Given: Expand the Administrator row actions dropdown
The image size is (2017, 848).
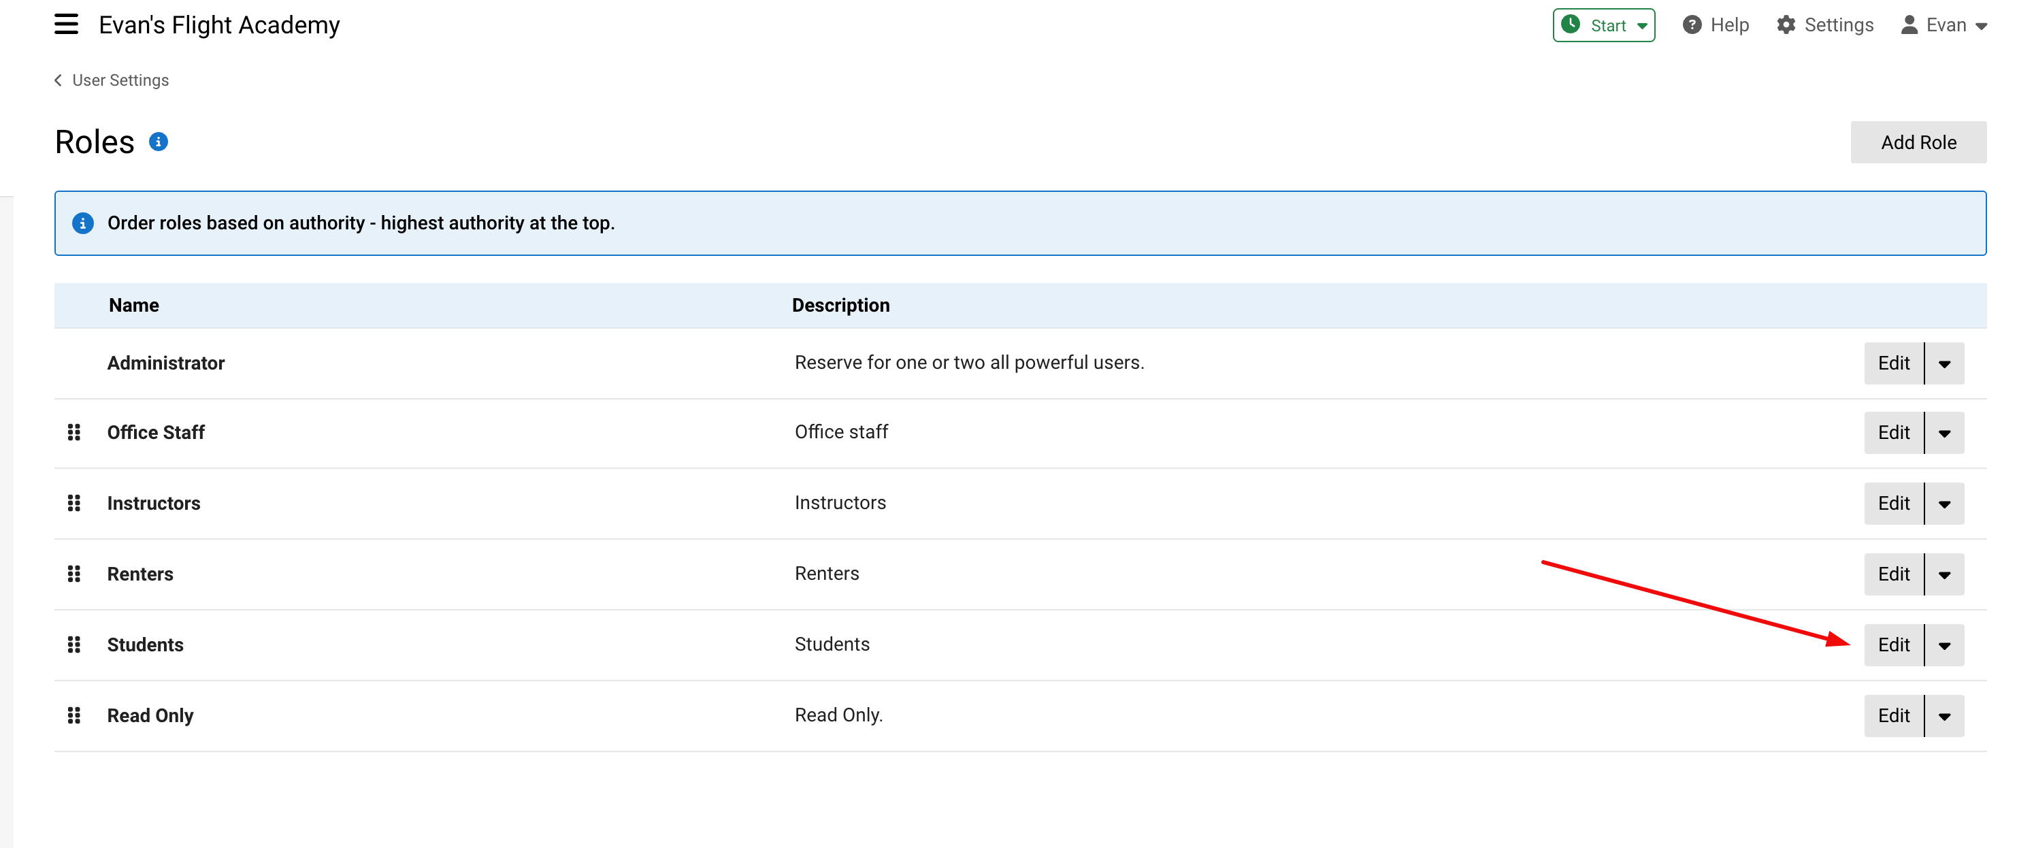Looking at the screenshot, I should click(1944, 363).
